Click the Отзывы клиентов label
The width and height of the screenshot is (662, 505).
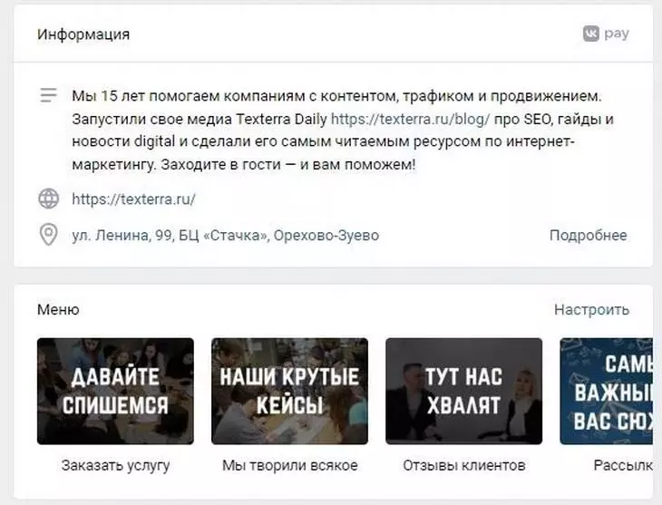pyautogui.click(x=464, y=465)
